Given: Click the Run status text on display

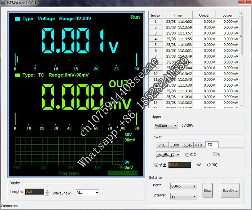Looking at the screenshot, I should click(135, 17).
